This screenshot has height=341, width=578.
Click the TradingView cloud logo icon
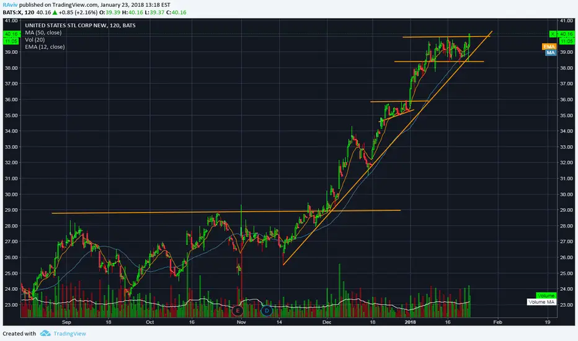point(45,334)
